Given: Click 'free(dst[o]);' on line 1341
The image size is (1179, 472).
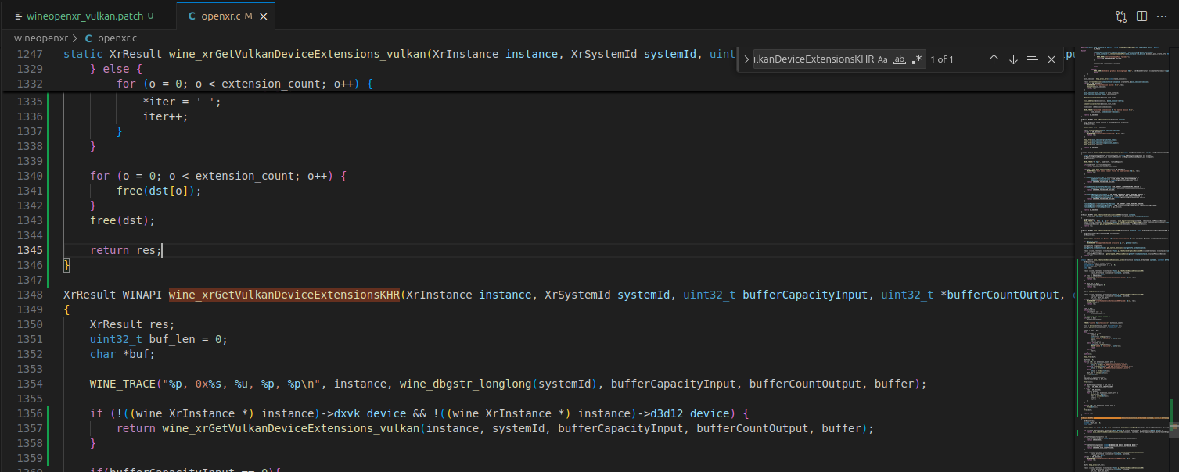Looking at the screenshot, I should pyautogui.click(x=159, y=191).
